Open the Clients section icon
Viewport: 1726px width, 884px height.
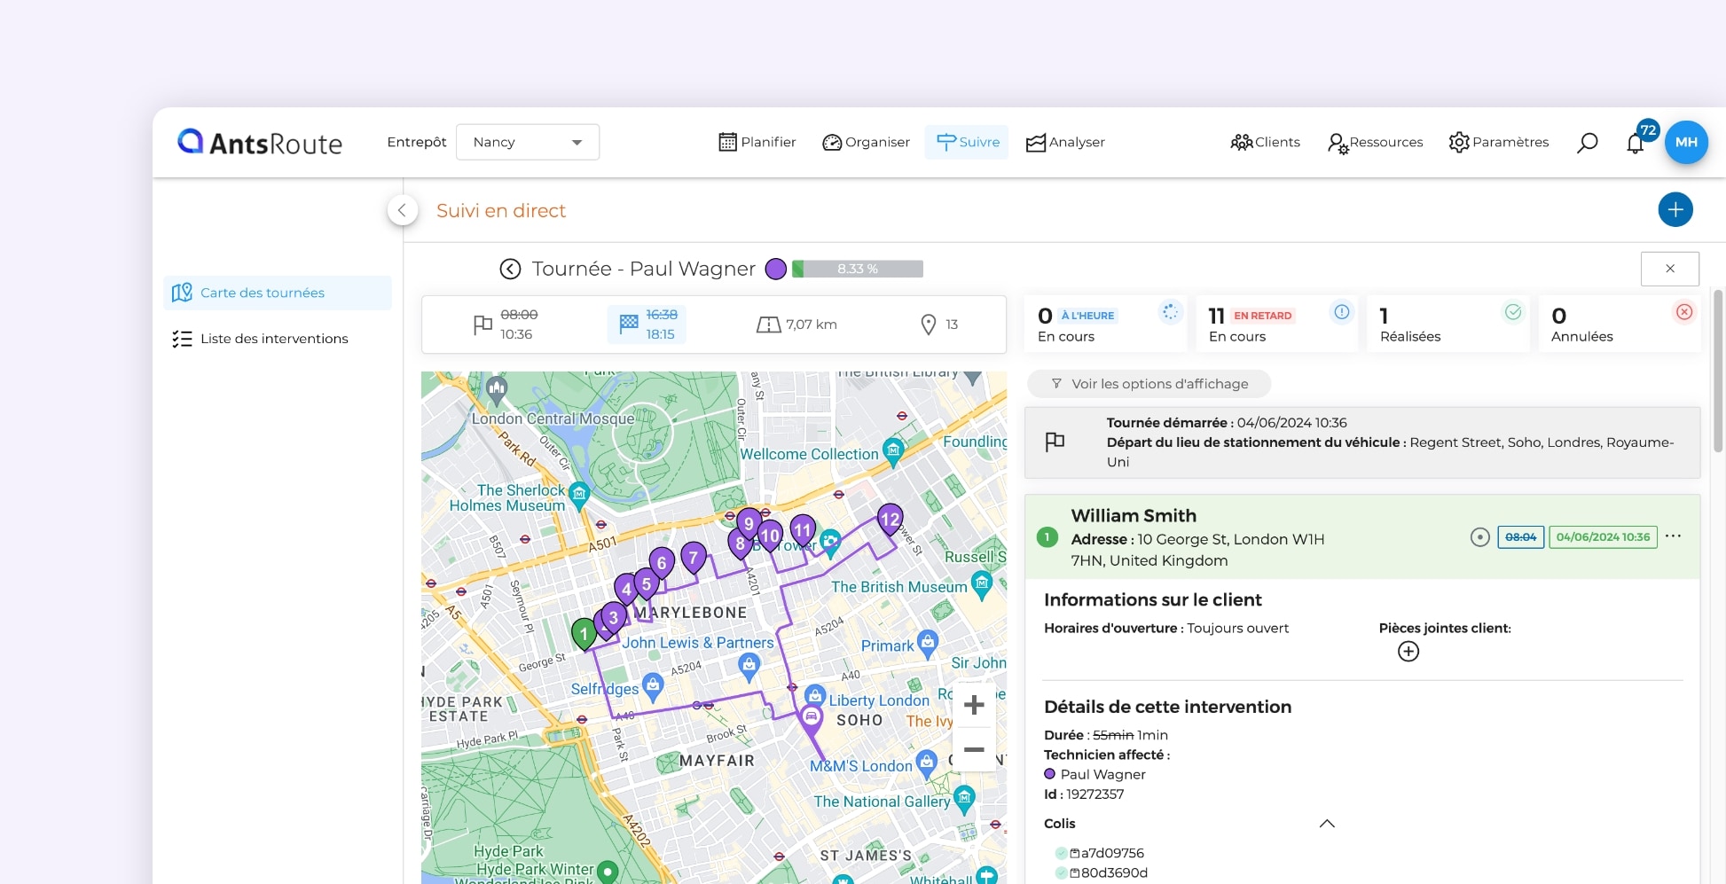tap(1241, 142)
